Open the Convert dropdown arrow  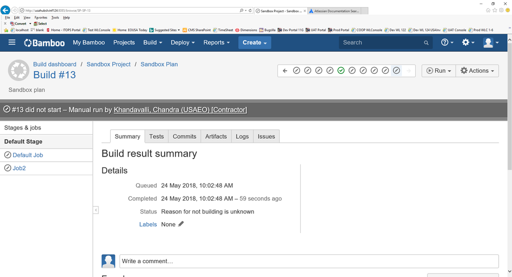click(30, 24)
